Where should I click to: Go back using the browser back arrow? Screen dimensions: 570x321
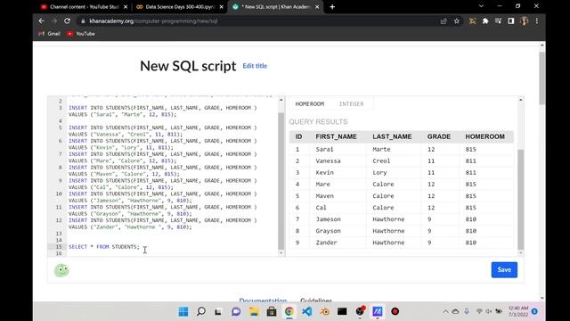pos(41,21)
